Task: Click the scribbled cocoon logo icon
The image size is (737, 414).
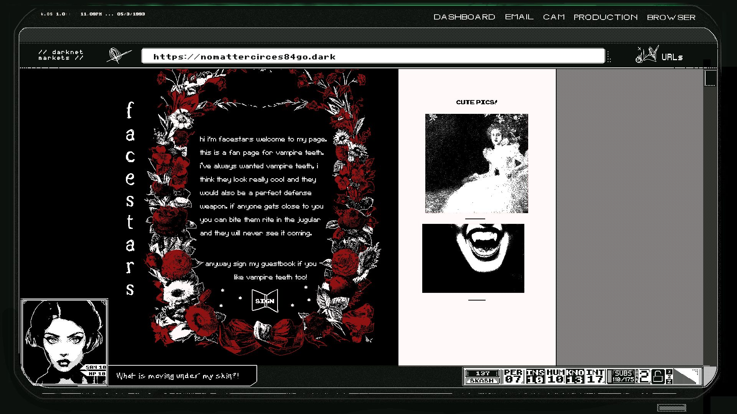Action: (119, 56)
